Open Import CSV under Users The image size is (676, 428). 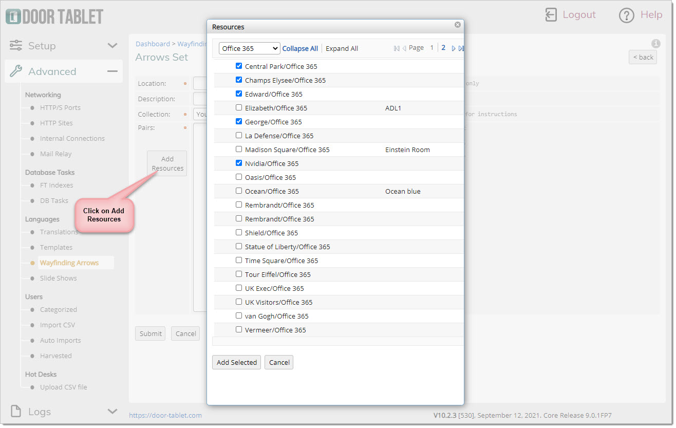point(58,325)
